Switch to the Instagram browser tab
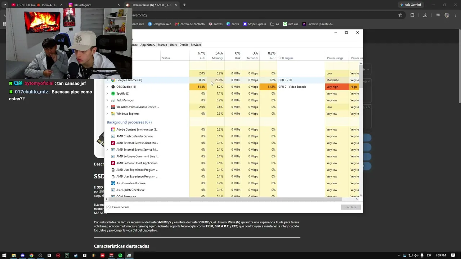This screenshot has height=259, width=461. point(94,5)
